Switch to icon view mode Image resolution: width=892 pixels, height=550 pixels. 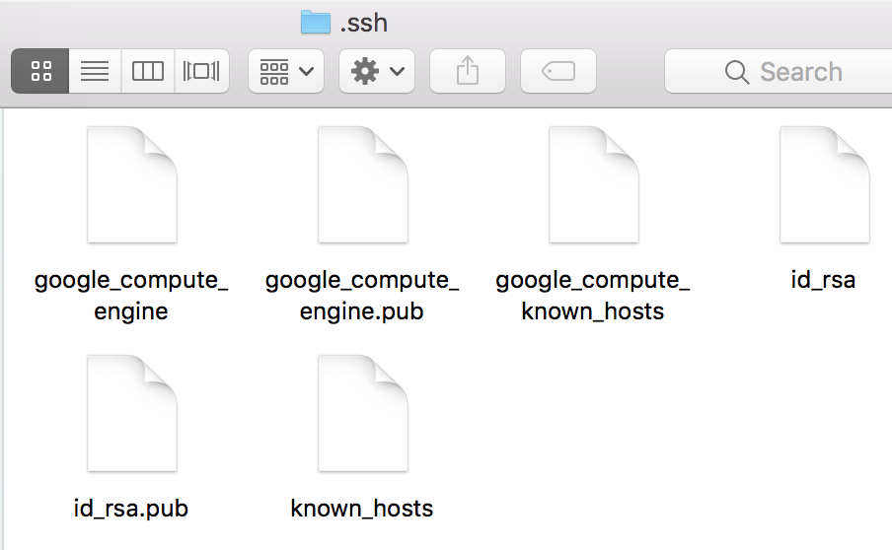40,71
